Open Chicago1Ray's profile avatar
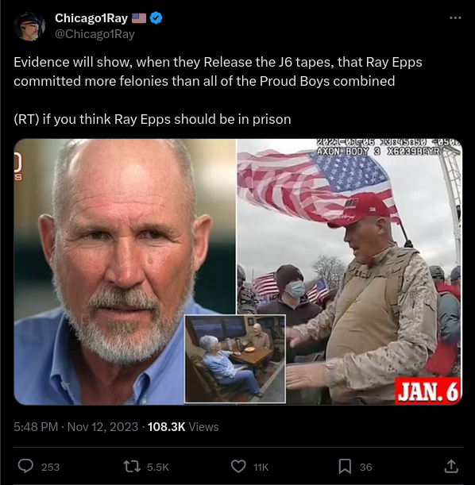 point(29,26)
